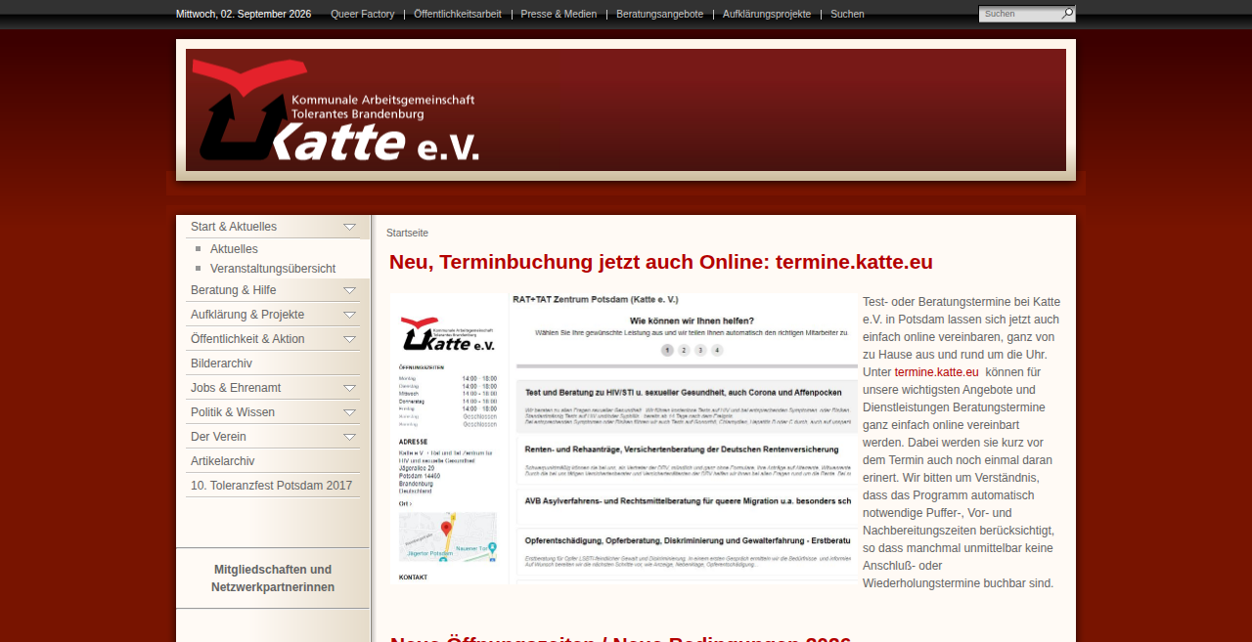Select Öffentlichkeit & Aktion menu label
Screen dimensions: 1252x642
tap(247, 339)
